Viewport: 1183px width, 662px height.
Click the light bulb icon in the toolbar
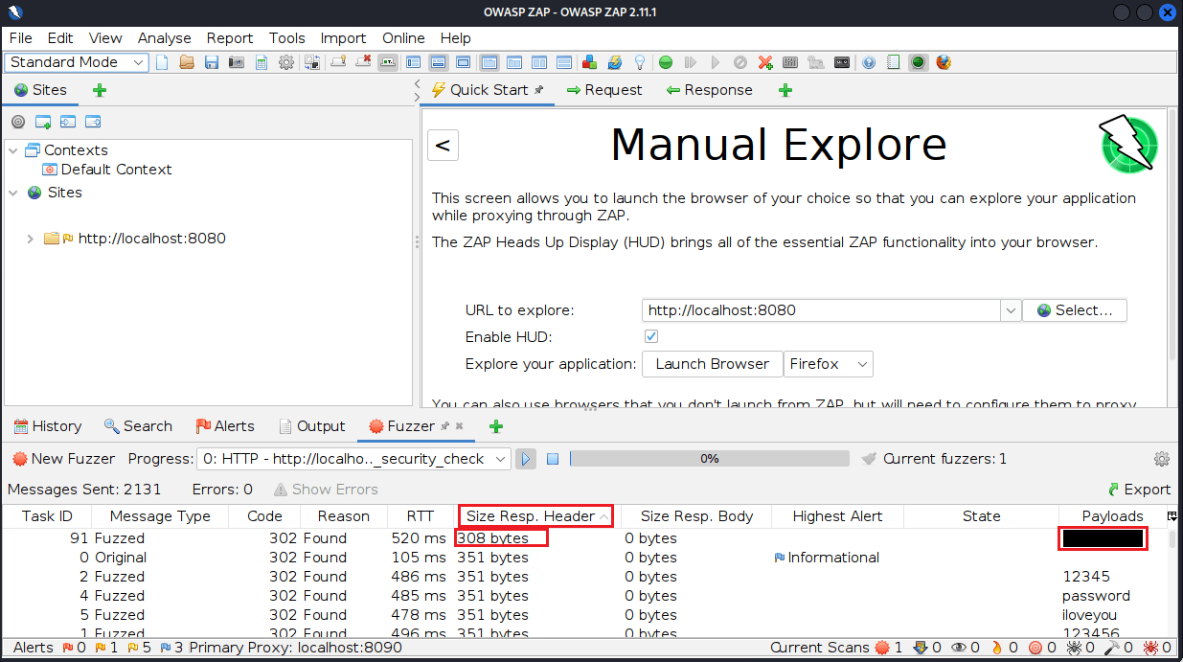point(640,62)
